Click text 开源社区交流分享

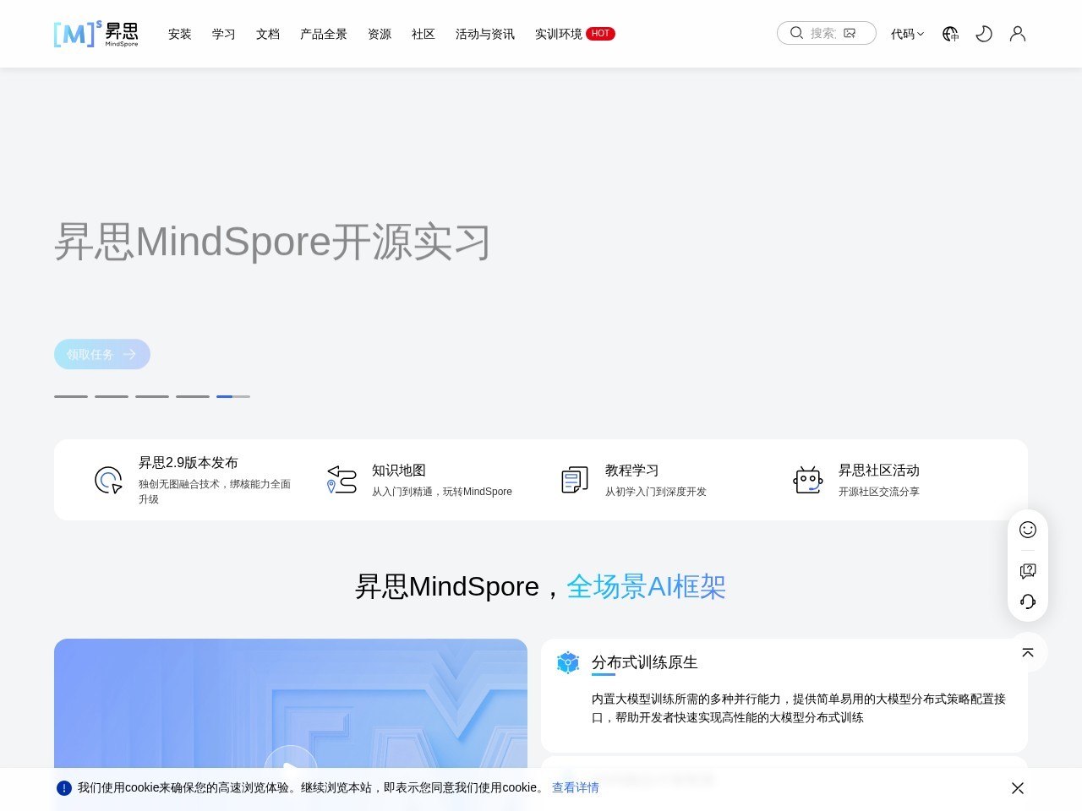click(x=879, y=492)
